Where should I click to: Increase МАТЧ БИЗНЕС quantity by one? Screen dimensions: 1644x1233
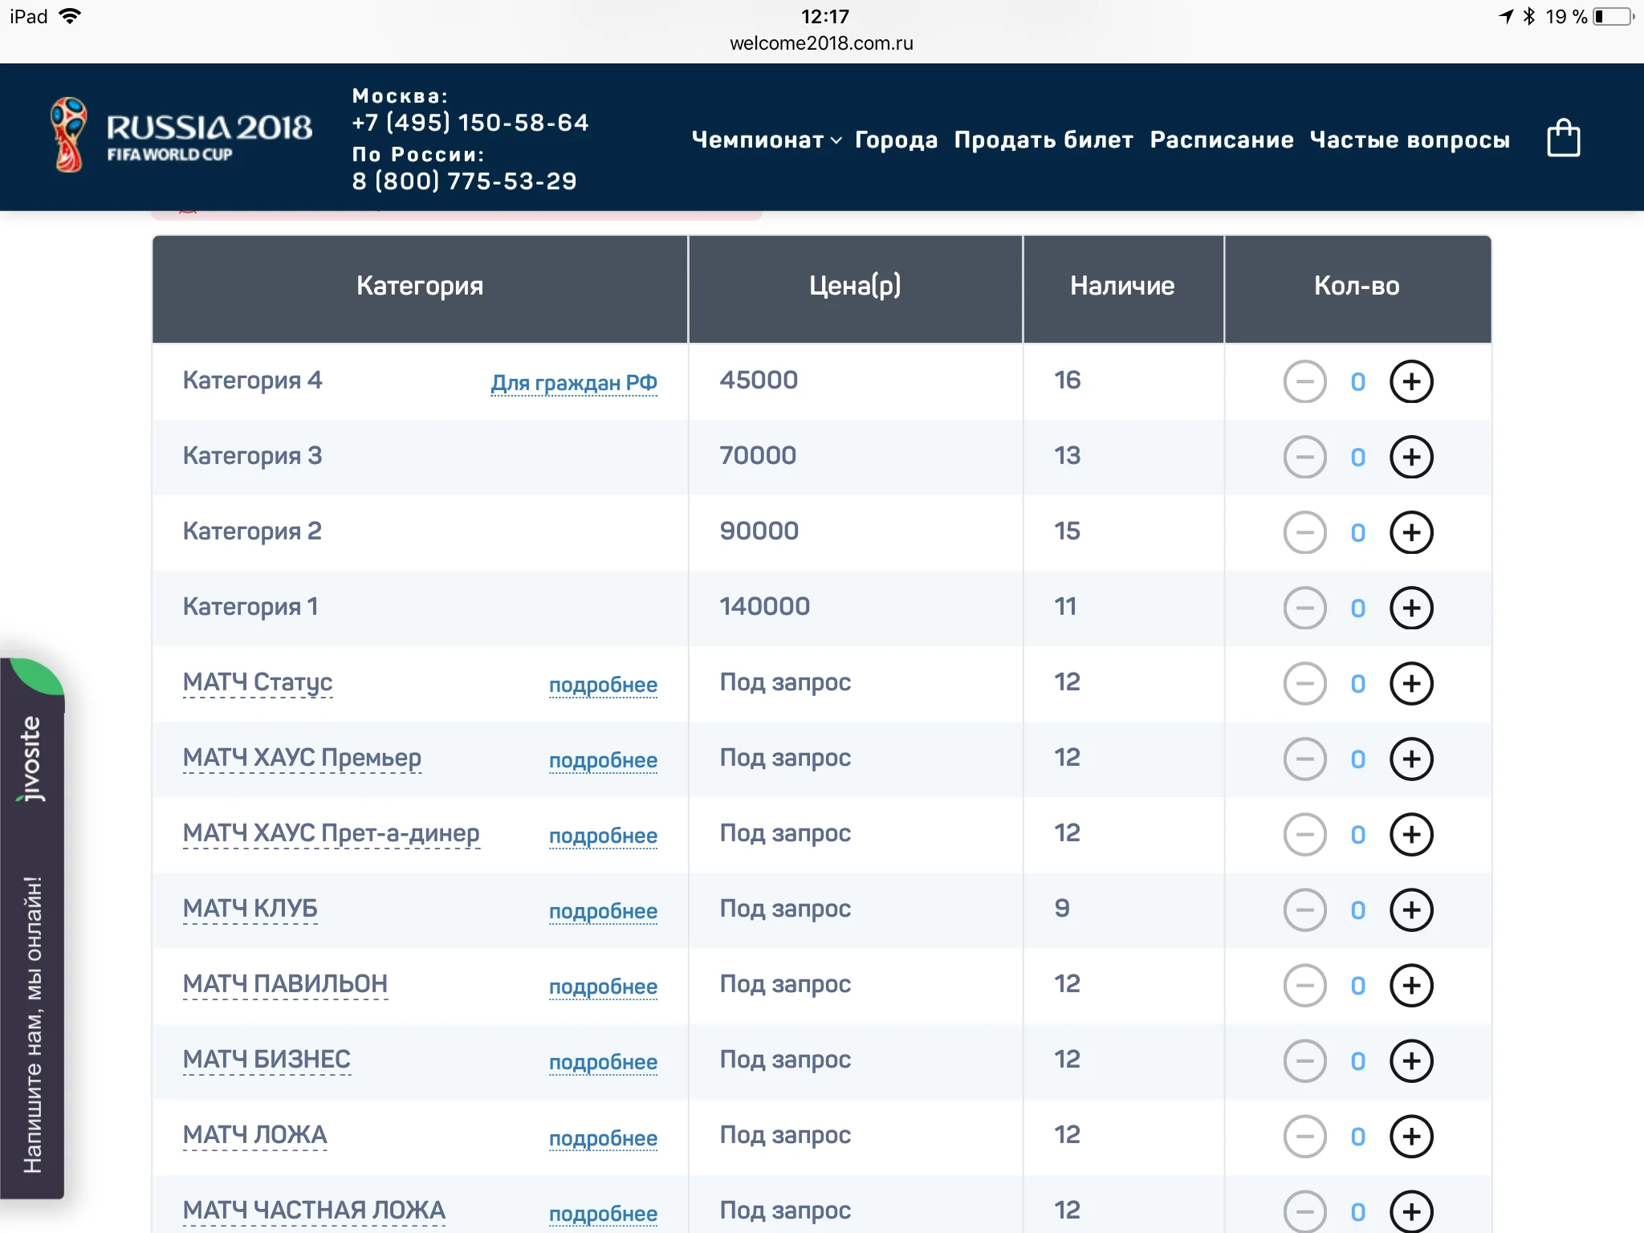(1410, 1060)
